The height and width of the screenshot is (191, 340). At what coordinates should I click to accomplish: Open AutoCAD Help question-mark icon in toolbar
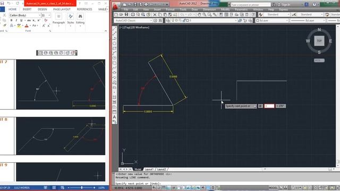point(253,14)
